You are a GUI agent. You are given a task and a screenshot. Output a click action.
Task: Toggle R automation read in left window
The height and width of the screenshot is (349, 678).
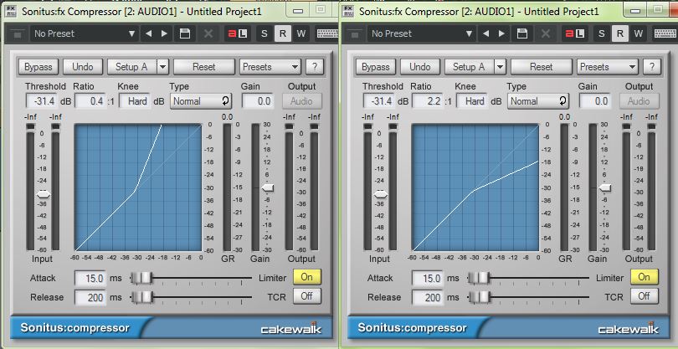point(283,33)
